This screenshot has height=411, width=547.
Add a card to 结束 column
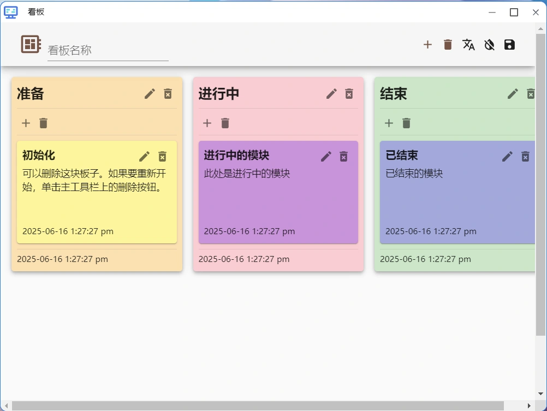click(389, 123)
